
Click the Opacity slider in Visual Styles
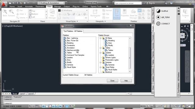pos(73,18)
